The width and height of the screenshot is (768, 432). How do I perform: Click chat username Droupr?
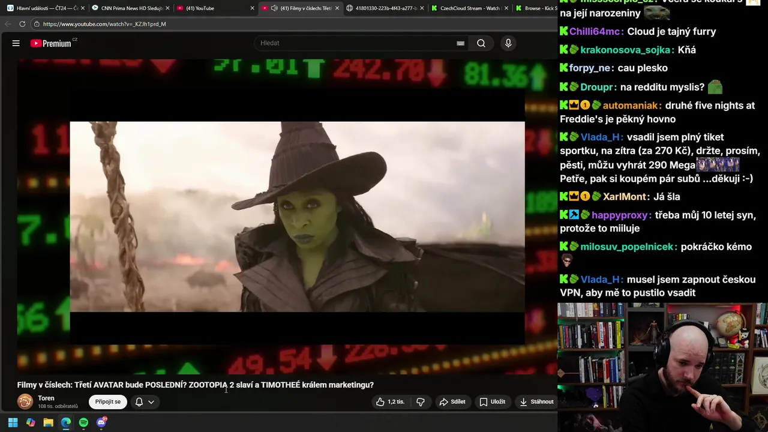598,87
